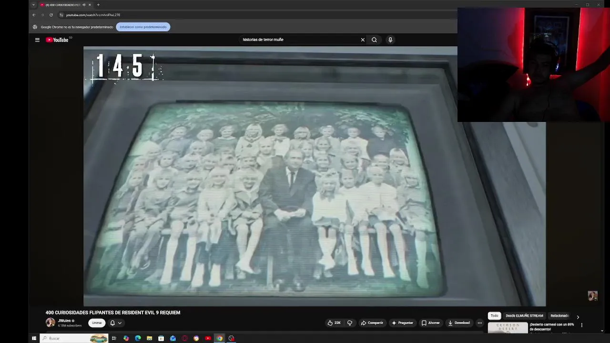This screenshot has height=343, width=610.
Task: Click the small avatar icon near page edge
Action: tap(592, 296)
